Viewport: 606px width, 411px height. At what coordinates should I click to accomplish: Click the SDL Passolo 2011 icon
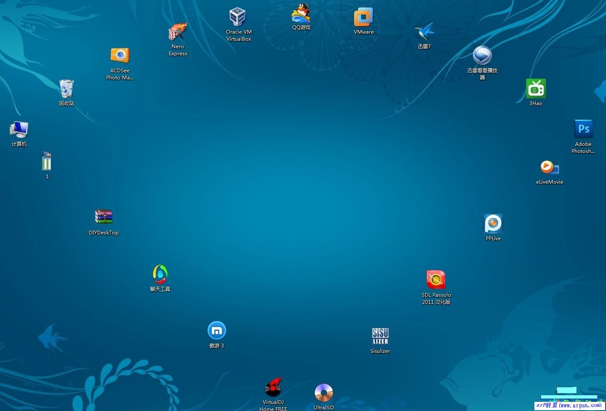coord(436,280)
